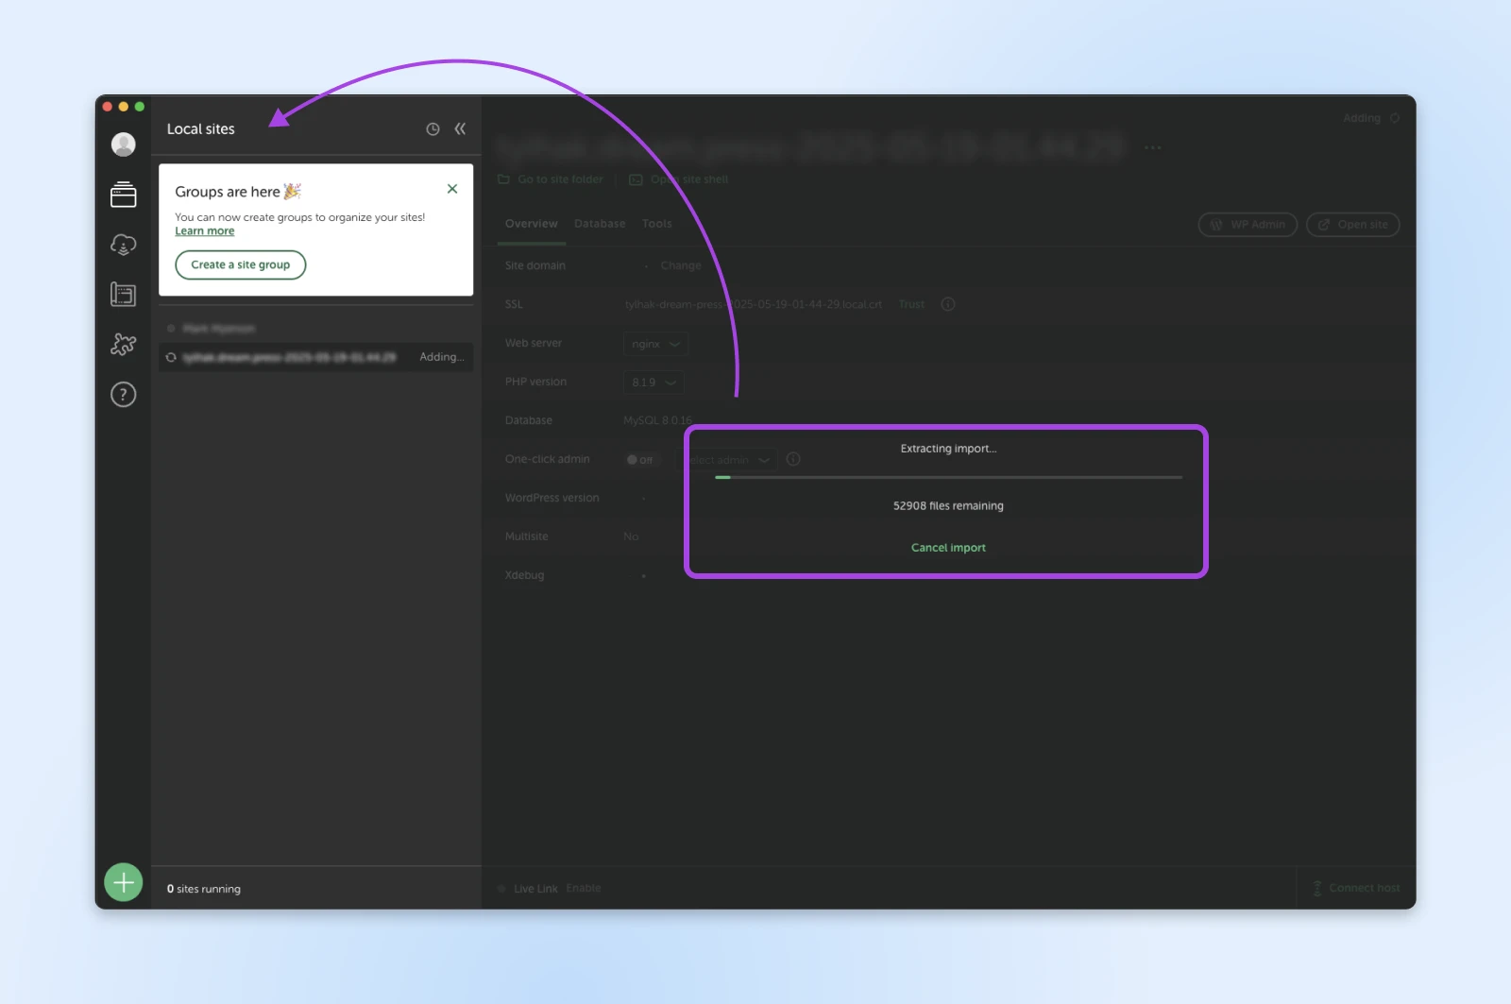Image resolution: width=1511 pixels, height=1004 pixels.
Task: Dismiss the Groups are here notice
Action: click(x=452, y=189)
